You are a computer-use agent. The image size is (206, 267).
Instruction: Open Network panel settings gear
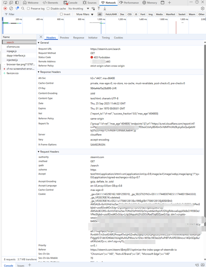tap(202, 8)
